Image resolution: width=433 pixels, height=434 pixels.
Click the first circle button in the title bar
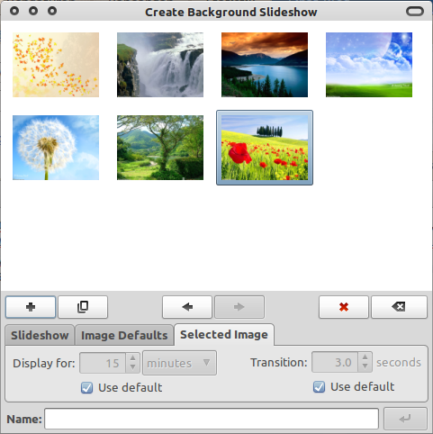coord(14,11)
